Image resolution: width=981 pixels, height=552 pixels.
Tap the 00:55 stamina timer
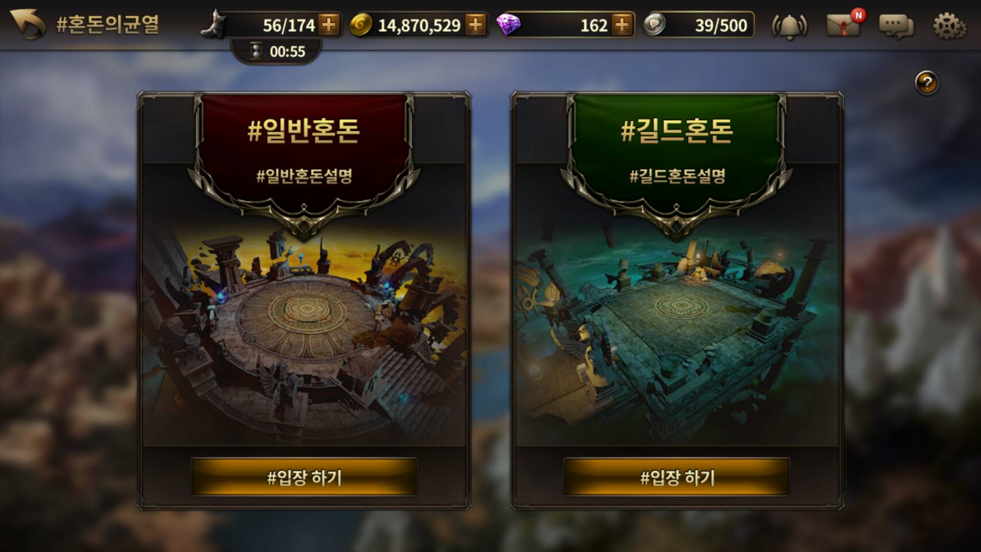(x=278, y=52)
